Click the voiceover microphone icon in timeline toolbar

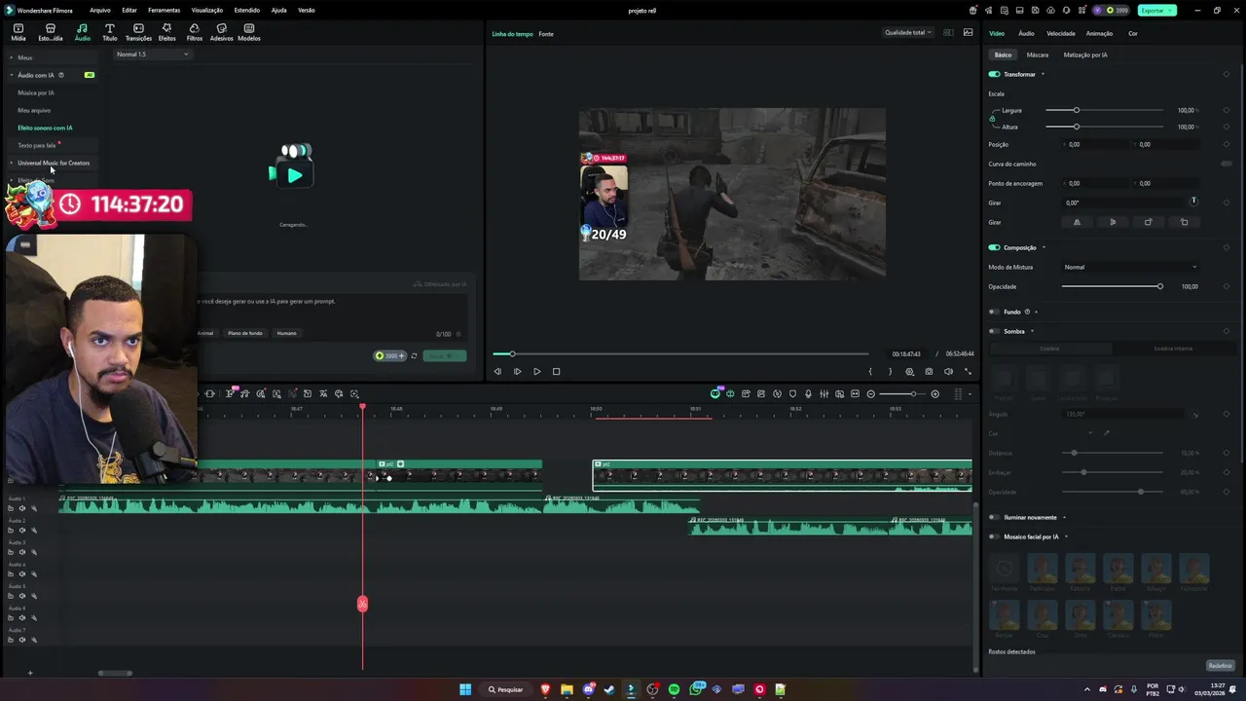(x=808, y=393)
